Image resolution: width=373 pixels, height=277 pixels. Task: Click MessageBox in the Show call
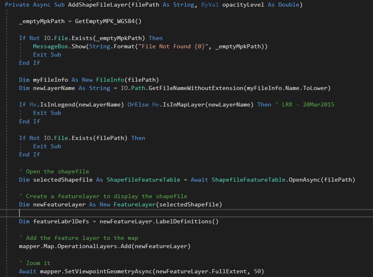[50, 46]
